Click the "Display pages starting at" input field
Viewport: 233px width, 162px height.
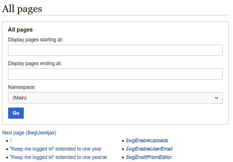[x=115, y=50]
